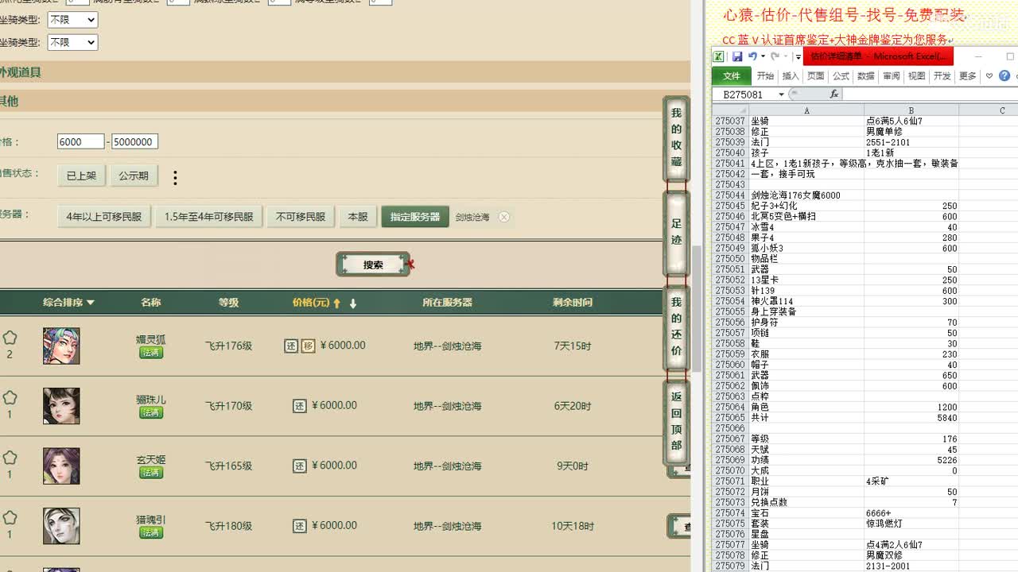Open undo history dropdown arrow in Excel
This screenshot has width=1018, height=572.
pos(763,56)
